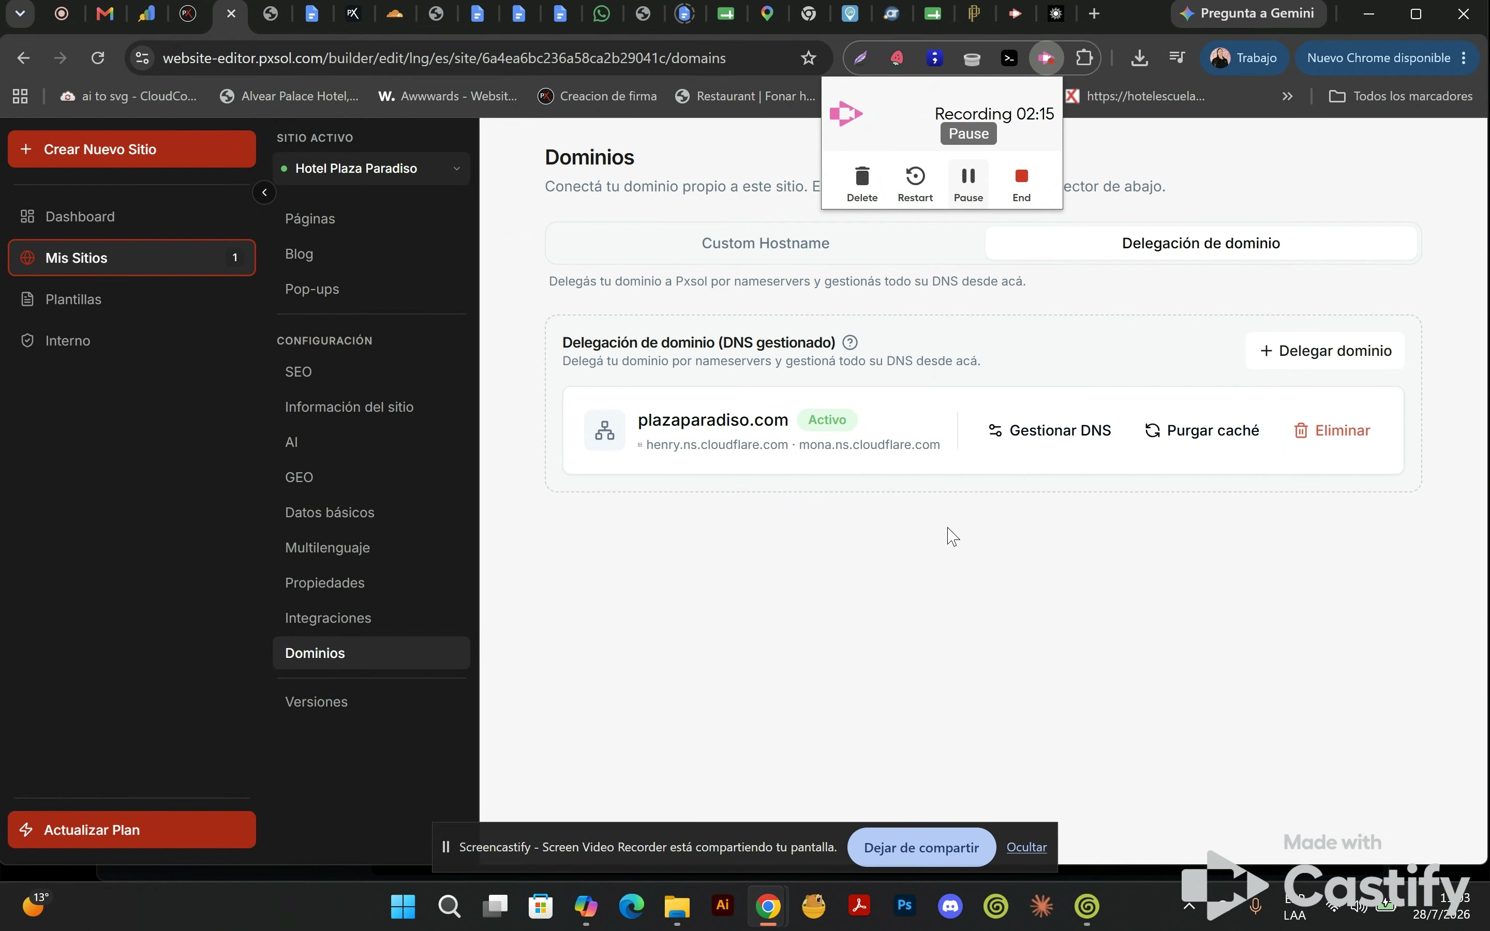Click the plazaparadiso.com network icon
The width and height of the screenshot is (1490, 931).
tap(605, 430)
